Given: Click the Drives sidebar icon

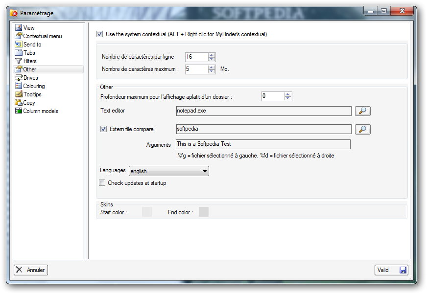Looking at the screenshot, I should (x=19, y=77).
